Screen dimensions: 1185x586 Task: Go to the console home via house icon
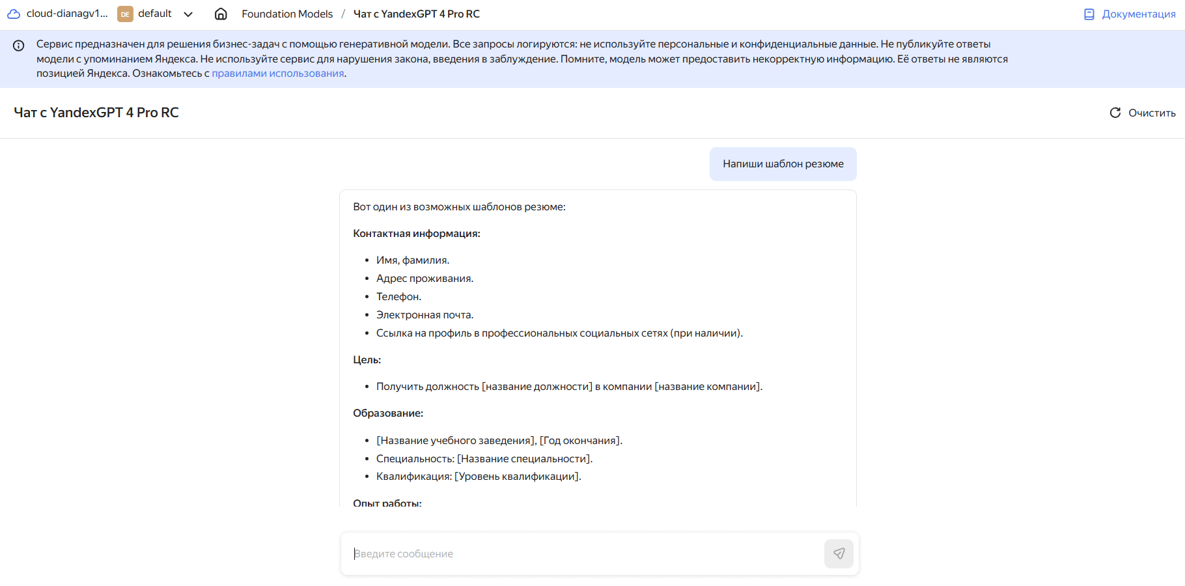pyautogui.click(x=221, y=14)
